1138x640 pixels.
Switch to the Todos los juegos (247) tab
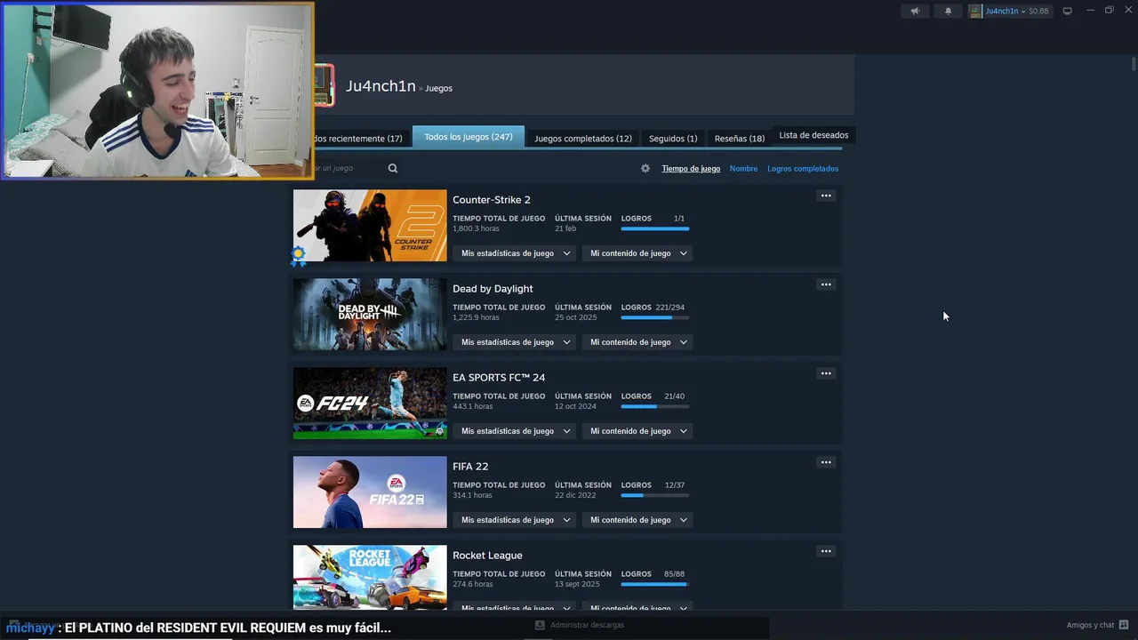coord(469,137)
